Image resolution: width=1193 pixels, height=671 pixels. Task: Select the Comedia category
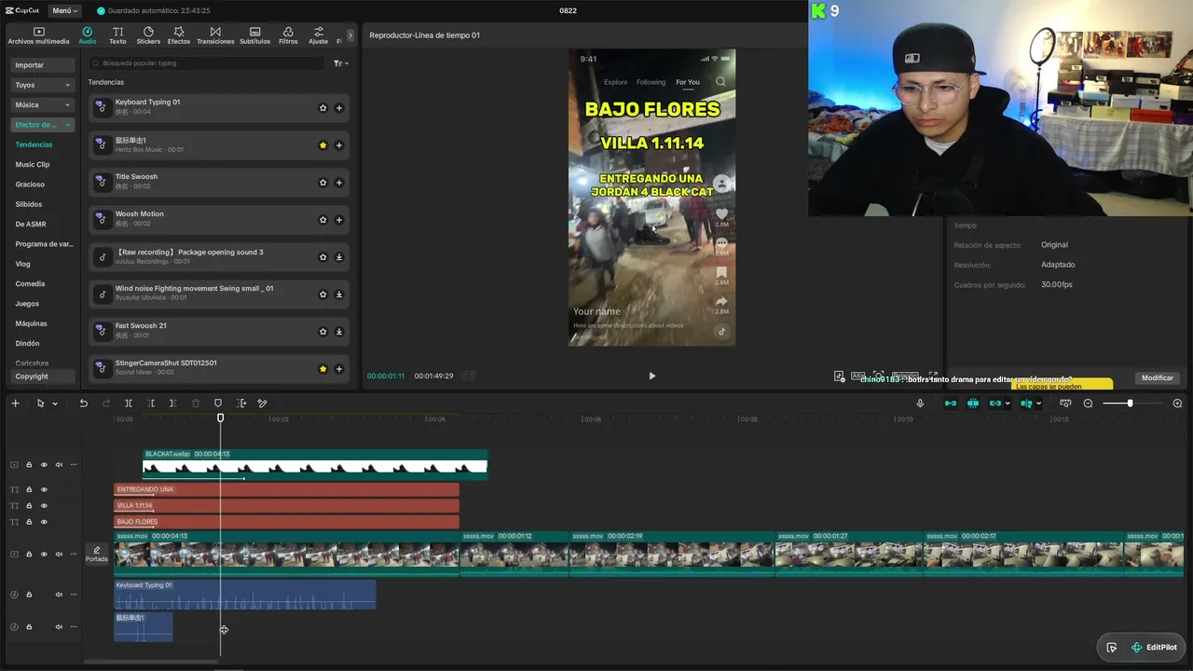[x=30, y=284]
